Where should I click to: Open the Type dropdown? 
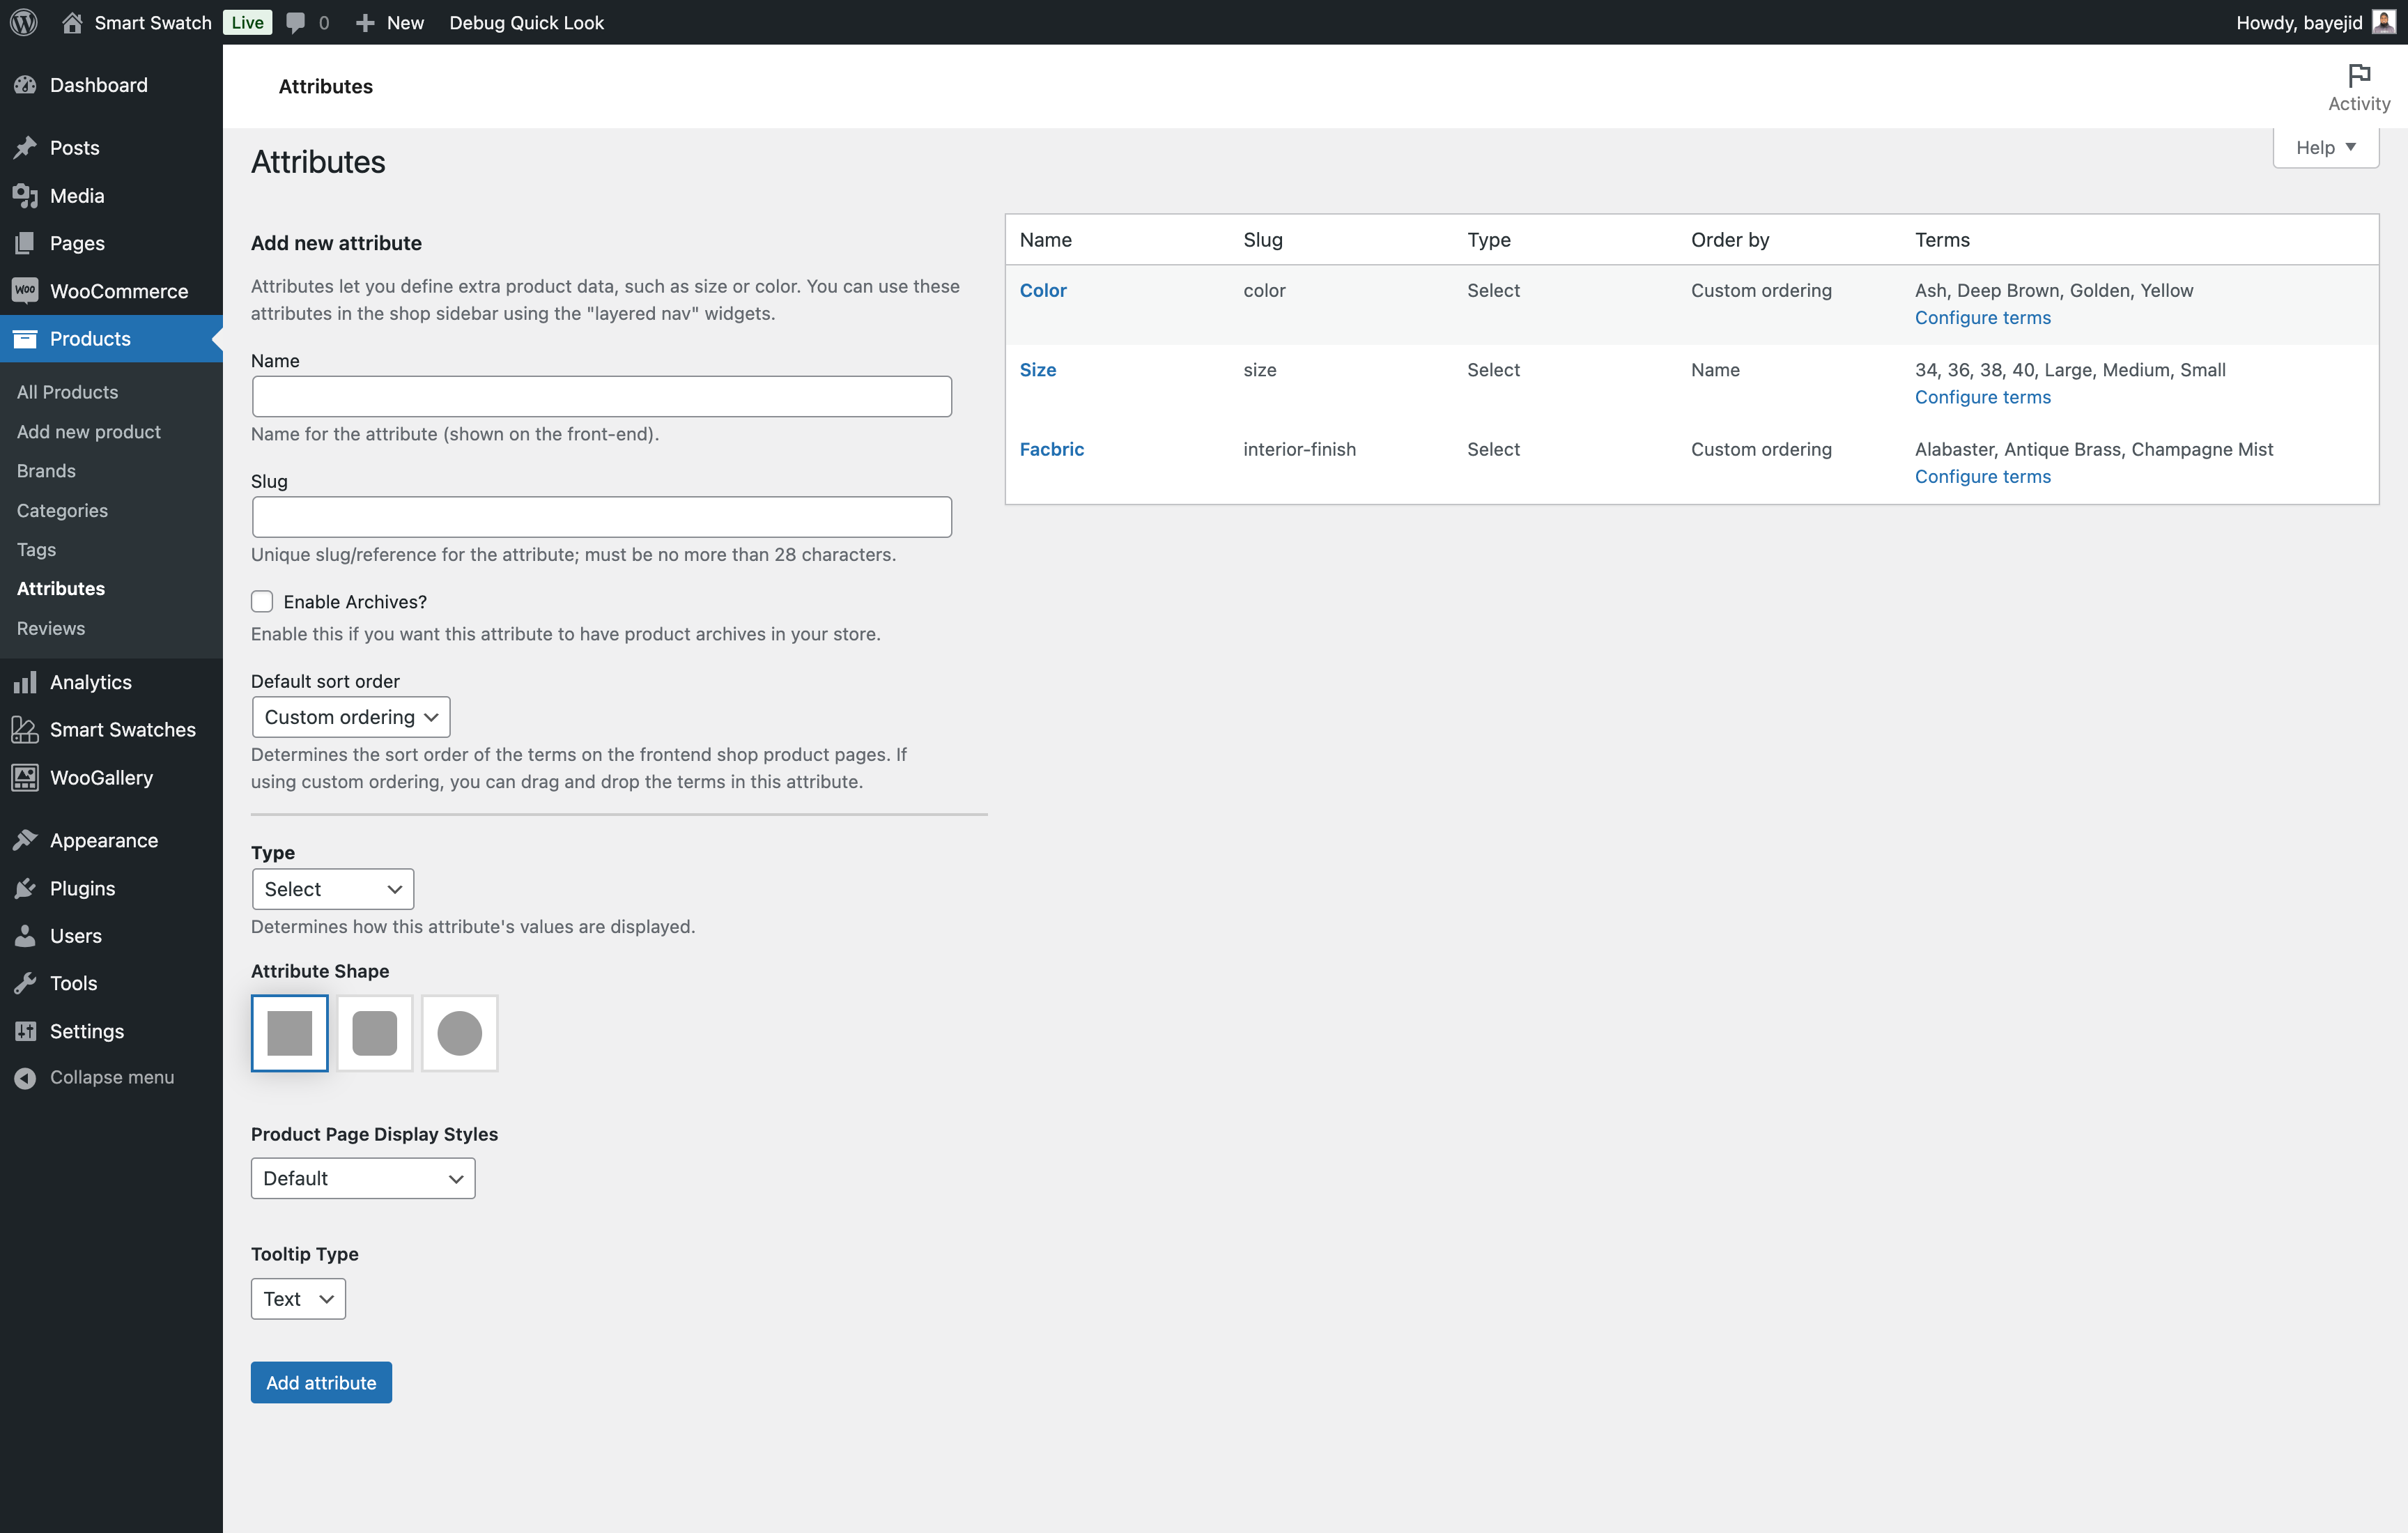tap(333, 889)
